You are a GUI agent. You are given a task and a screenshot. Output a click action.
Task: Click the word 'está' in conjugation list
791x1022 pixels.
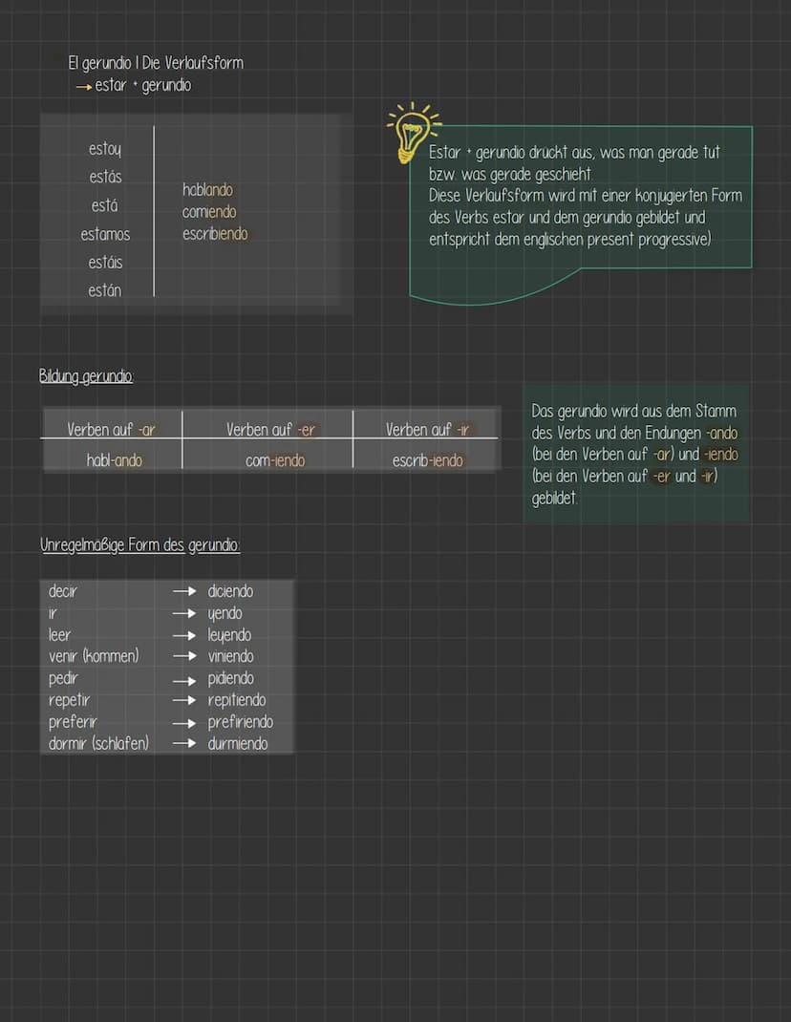pyautogui.click(x=104, y=205)
